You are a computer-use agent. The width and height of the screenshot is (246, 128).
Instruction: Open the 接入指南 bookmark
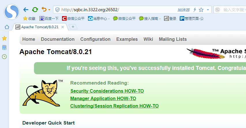[150, 18]
